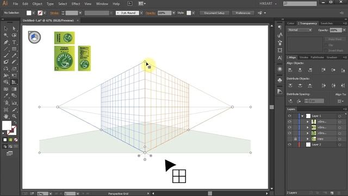This screenshot has width=348, height=196.
Task: Click Horizontal Distribute Right icon
Action: point(343,85)
